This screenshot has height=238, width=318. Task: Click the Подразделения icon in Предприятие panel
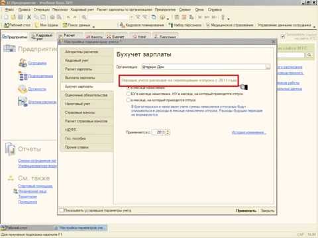(23, 76)
